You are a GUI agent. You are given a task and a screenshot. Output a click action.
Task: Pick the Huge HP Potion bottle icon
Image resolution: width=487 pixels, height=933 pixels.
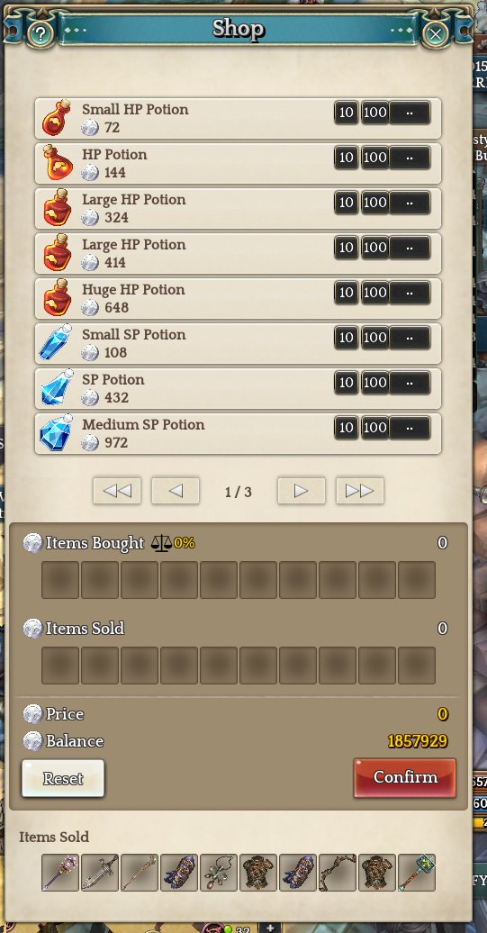point(57,298)
